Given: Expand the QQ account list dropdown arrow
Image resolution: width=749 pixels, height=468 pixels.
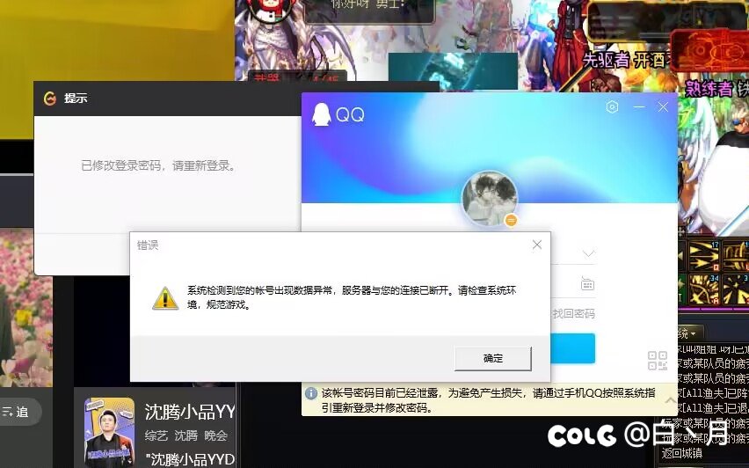Looking at the screenshot, I should [588, 253].
